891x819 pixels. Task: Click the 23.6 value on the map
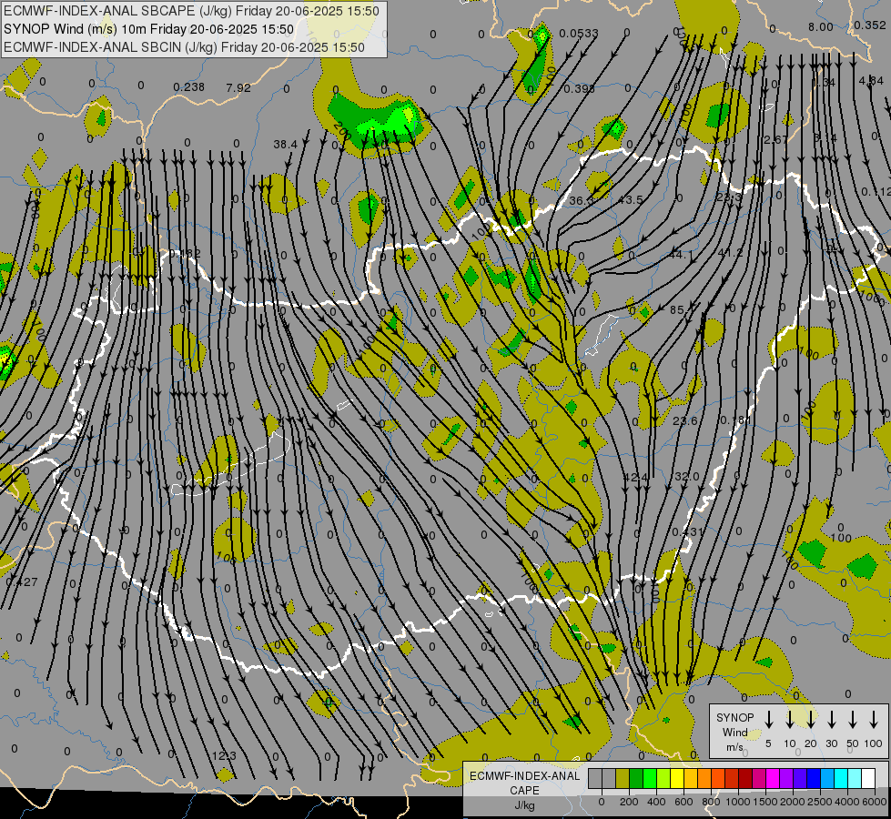tap(684, 420)
